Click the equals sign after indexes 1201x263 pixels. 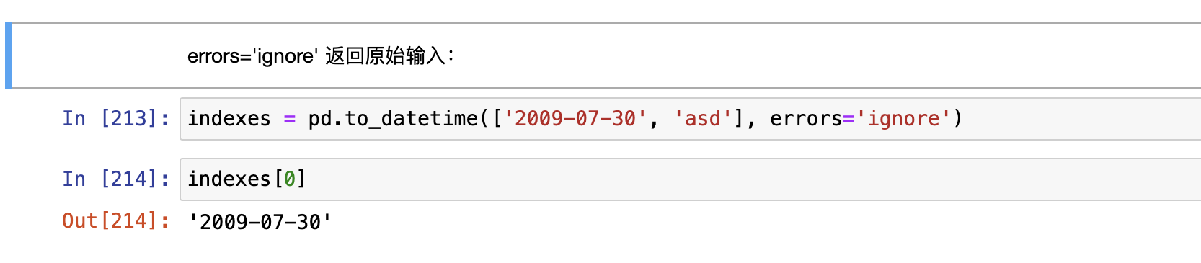[290, 119]
